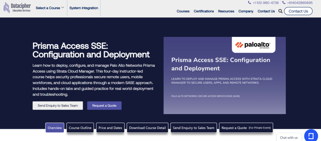The width and height of the screenshot is (321, 141).
Task: Select the Overview tab
Action: coord(55,128)
